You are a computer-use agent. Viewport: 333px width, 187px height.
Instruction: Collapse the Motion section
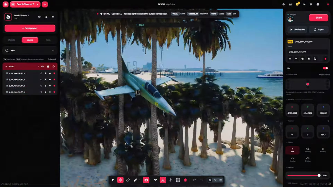coord(287,142)
